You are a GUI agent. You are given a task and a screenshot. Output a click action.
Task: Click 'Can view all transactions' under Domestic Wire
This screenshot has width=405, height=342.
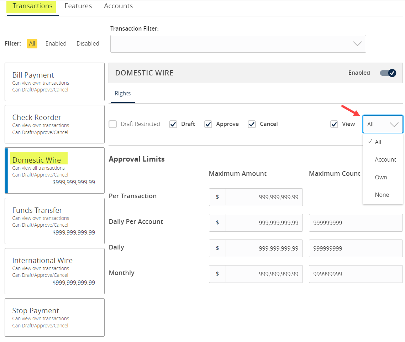[x=38, y=168]
